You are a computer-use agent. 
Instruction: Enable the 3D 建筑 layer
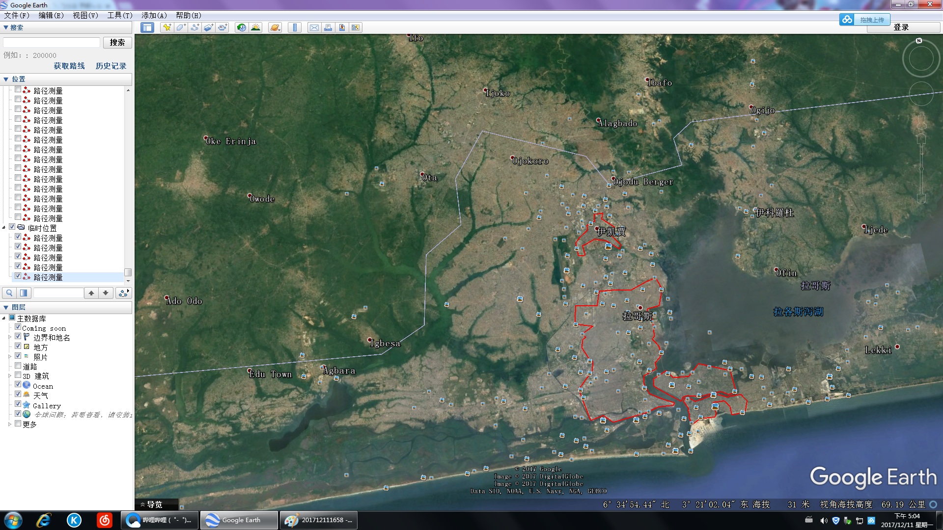point(18,375)
